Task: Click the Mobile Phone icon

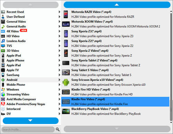Action: tap(3, 85)
